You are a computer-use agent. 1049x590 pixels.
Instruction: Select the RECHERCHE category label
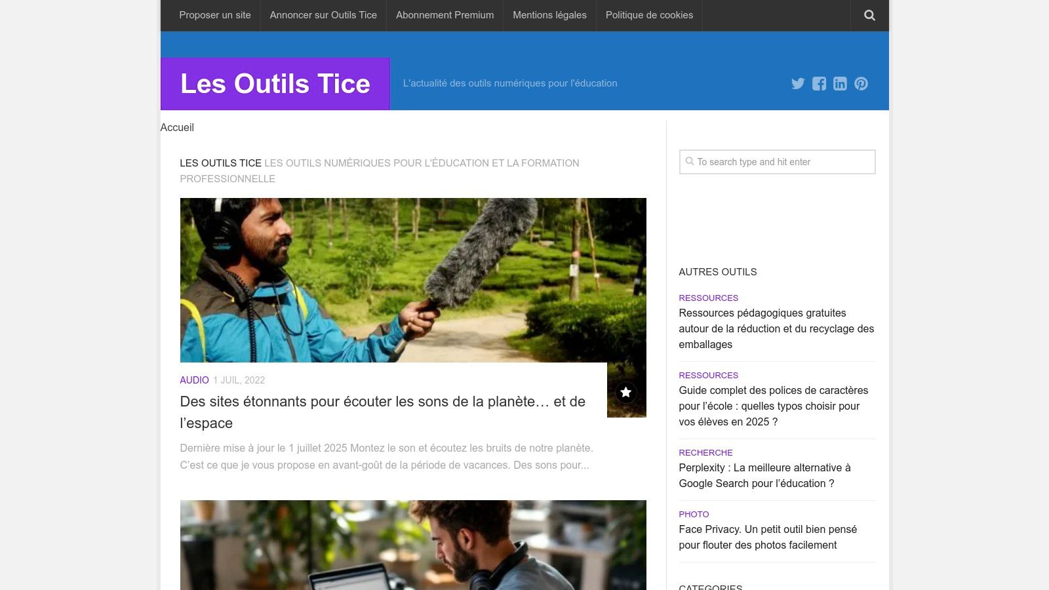(705, 452)
